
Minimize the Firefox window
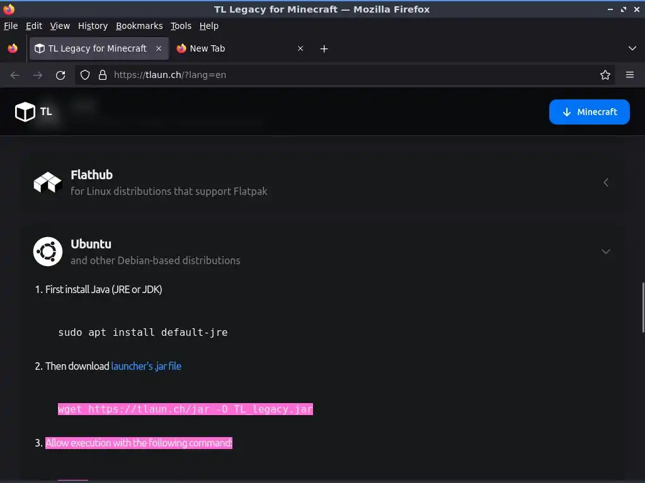tap(610, 9)
